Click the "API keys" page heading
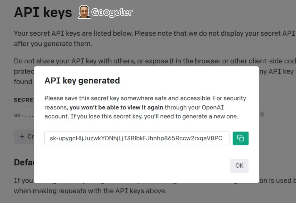The height and width of the screenshot is (203, 296). [x=43, y=12]
